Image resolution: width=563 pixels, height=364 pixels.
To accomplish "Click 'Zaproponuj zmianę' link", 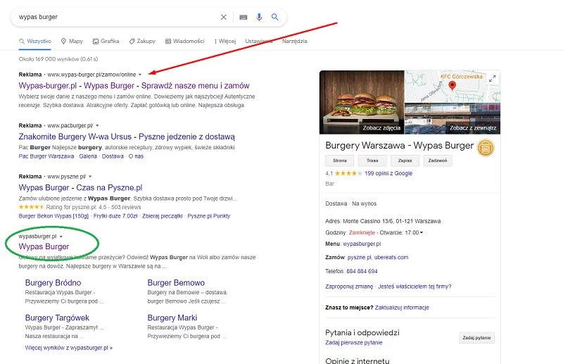I will point(349,287).
